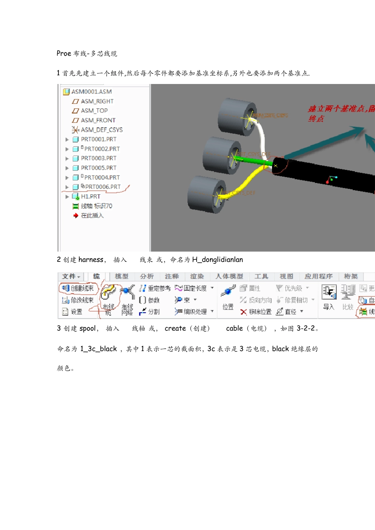
Task: Click the 固定长度 (fixed length) tool
Action: pyautogui.click(x=191, y=288)
